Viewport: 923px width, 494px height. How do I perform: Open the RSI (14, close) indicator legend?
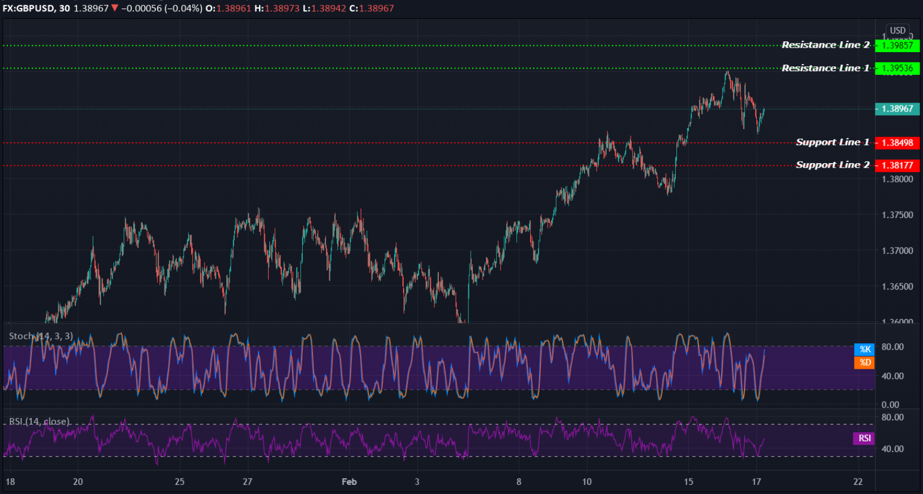click(39, 421)
